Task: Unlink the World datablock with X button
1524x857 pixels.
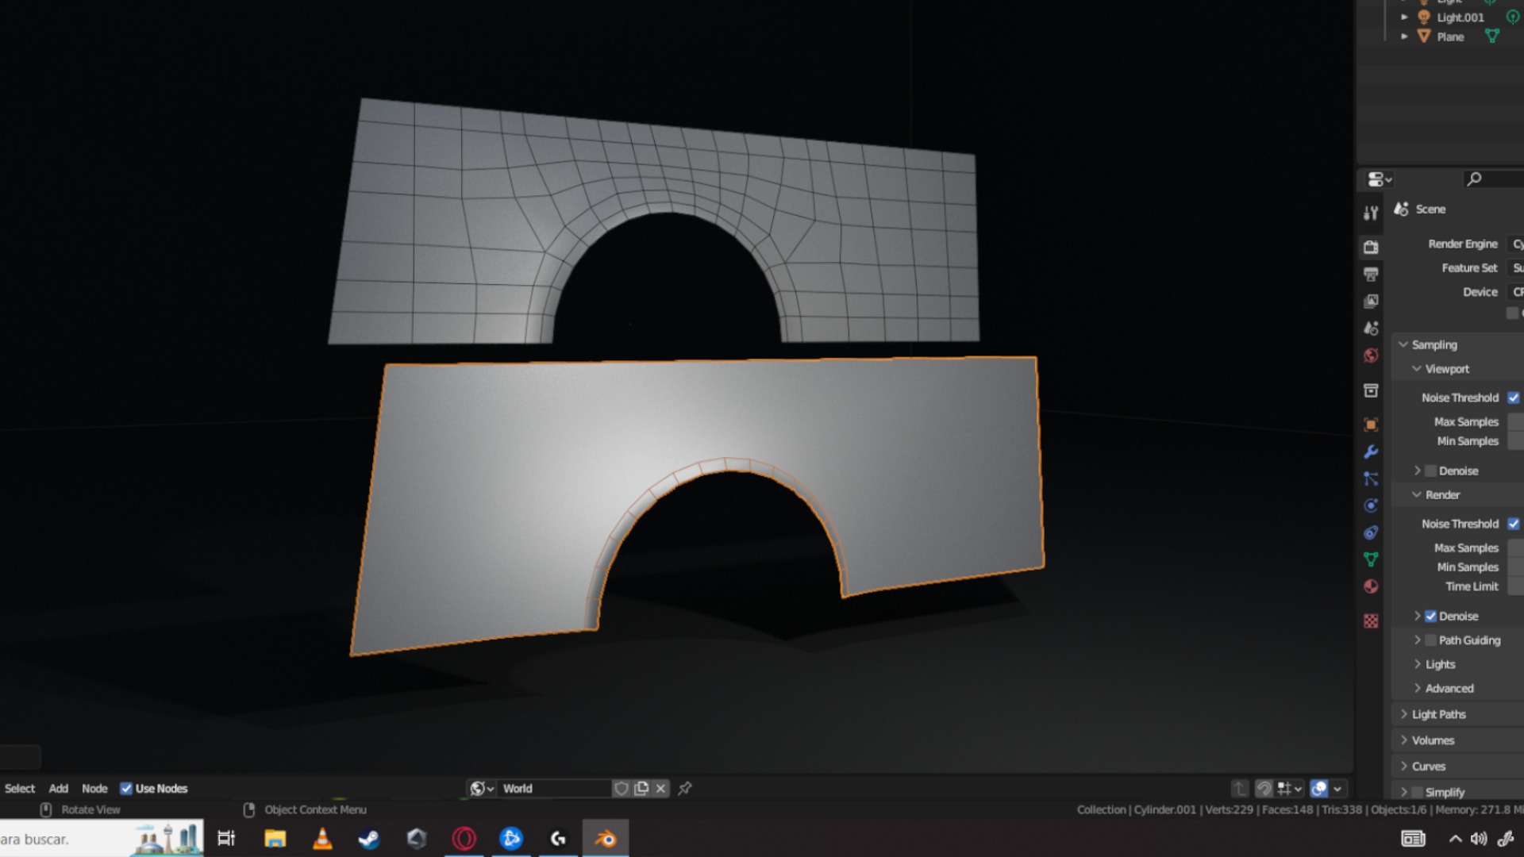Action: click(660, 788)
